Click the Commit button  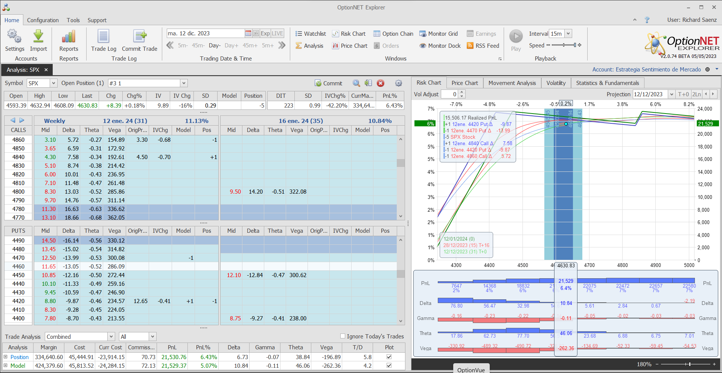329,83
